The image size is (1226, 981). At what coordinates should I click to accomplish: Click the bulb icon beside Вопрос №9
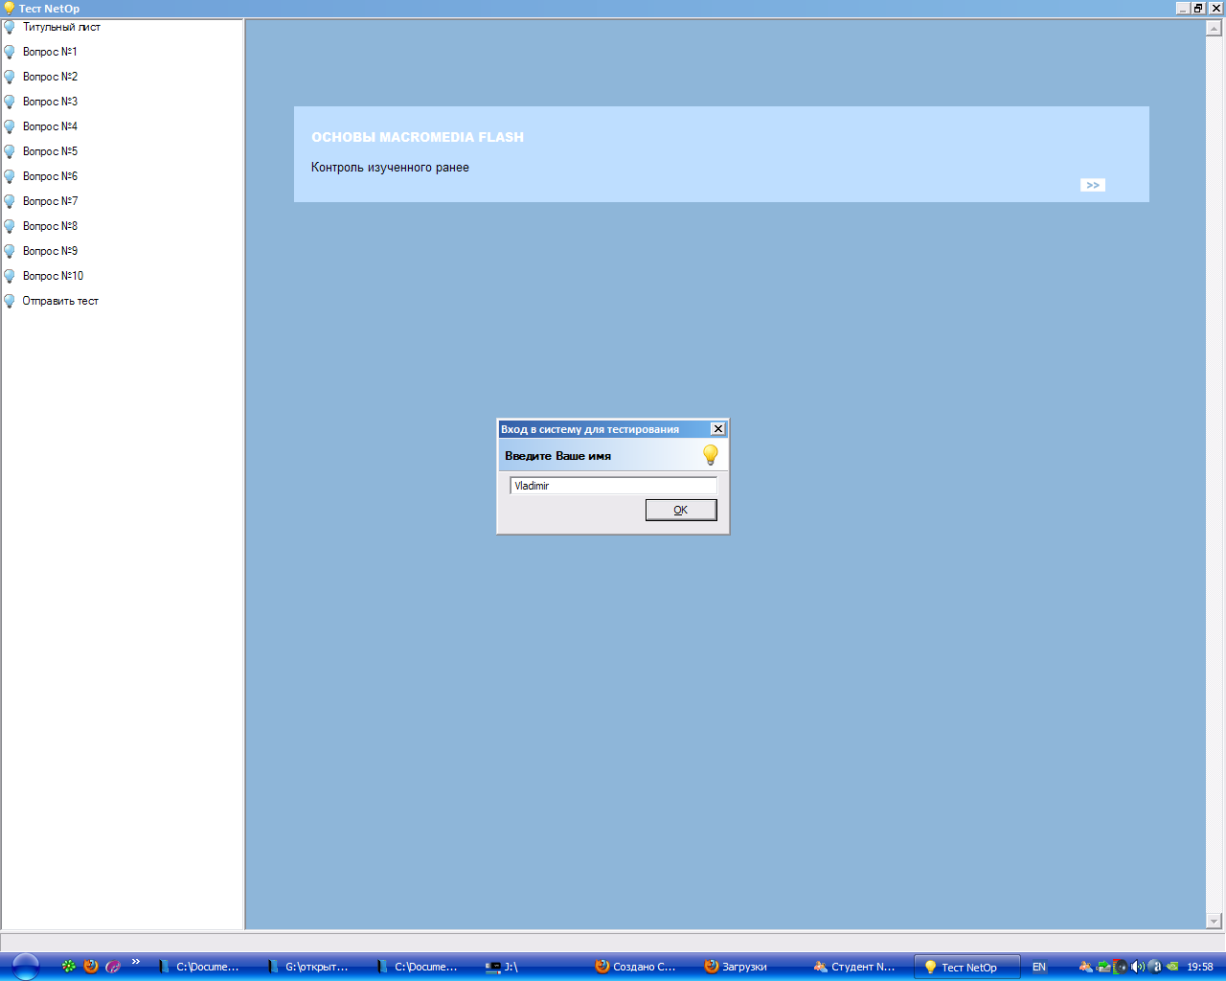[10, 251]
